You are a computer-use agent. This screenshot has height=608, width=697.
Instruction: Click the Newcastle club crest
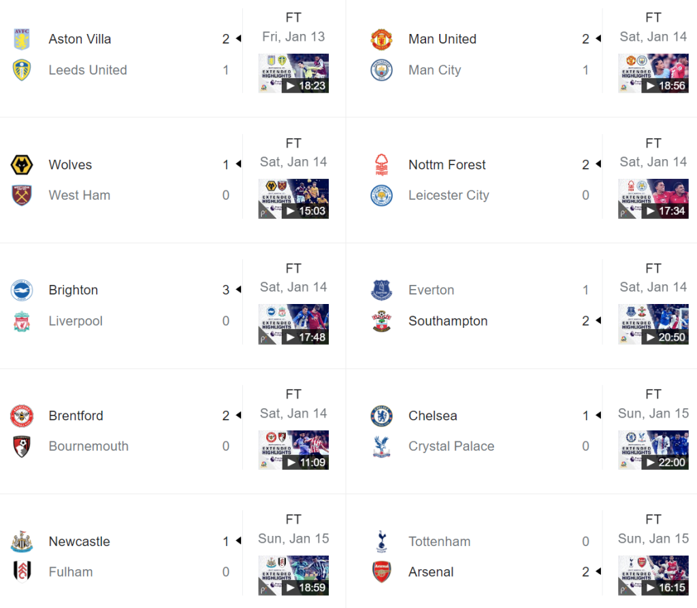point(22,541)
